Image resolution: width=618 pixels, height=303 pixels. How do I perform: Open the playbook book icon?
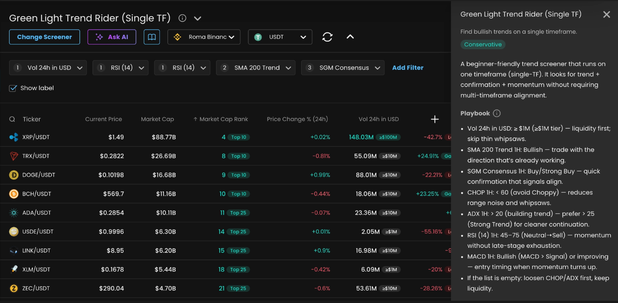152,37
